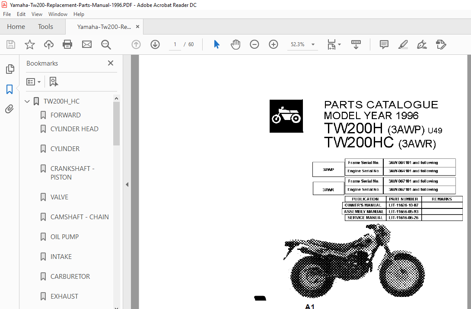
Task: Jump to the INTAKE bookmark
Action: 61,256
